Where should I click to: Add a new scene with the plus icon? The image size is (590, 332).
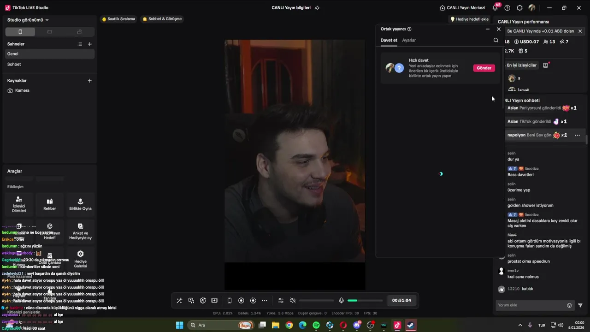pyautogui.click(x=89, y=44)
